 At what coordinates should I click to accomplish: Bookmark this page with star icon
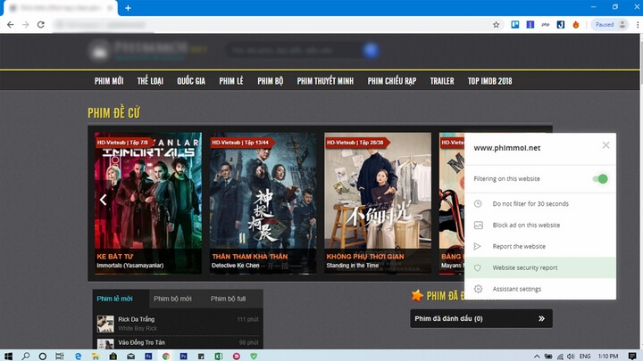click(x=497, y=25)
